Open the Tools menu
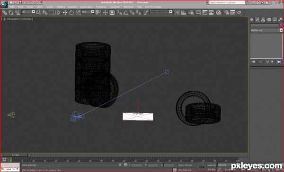Image resolution: width=284 pixels, height=172 pixels. [20, 7]
